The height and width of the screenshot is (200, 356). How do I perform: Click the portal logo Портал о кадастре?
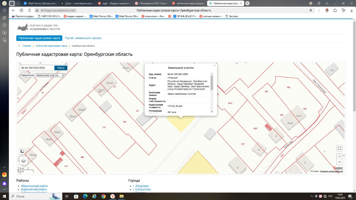coord(38,27)
